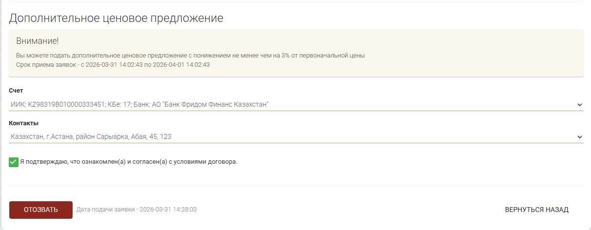
Task: Click the ВЕРНУТЬСЯ НАЗАД button
Action: point(536,210)
